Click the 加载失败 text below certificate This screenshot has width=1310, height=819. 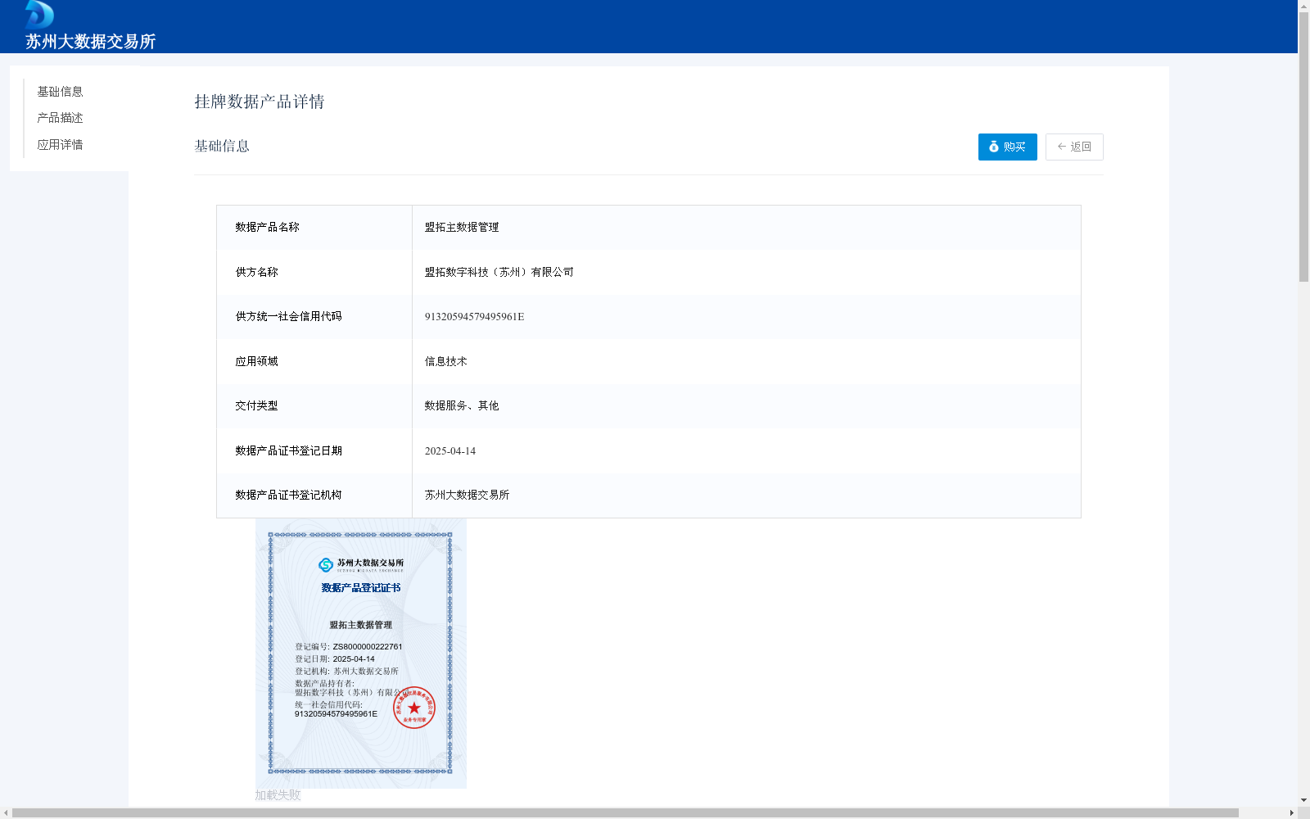pyautogui.click(x=278, y=795)
